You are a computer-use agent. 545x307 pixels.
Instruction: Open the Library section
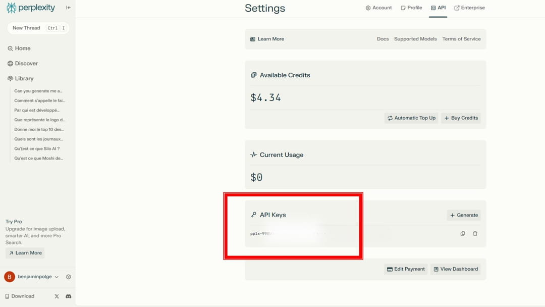21,79
